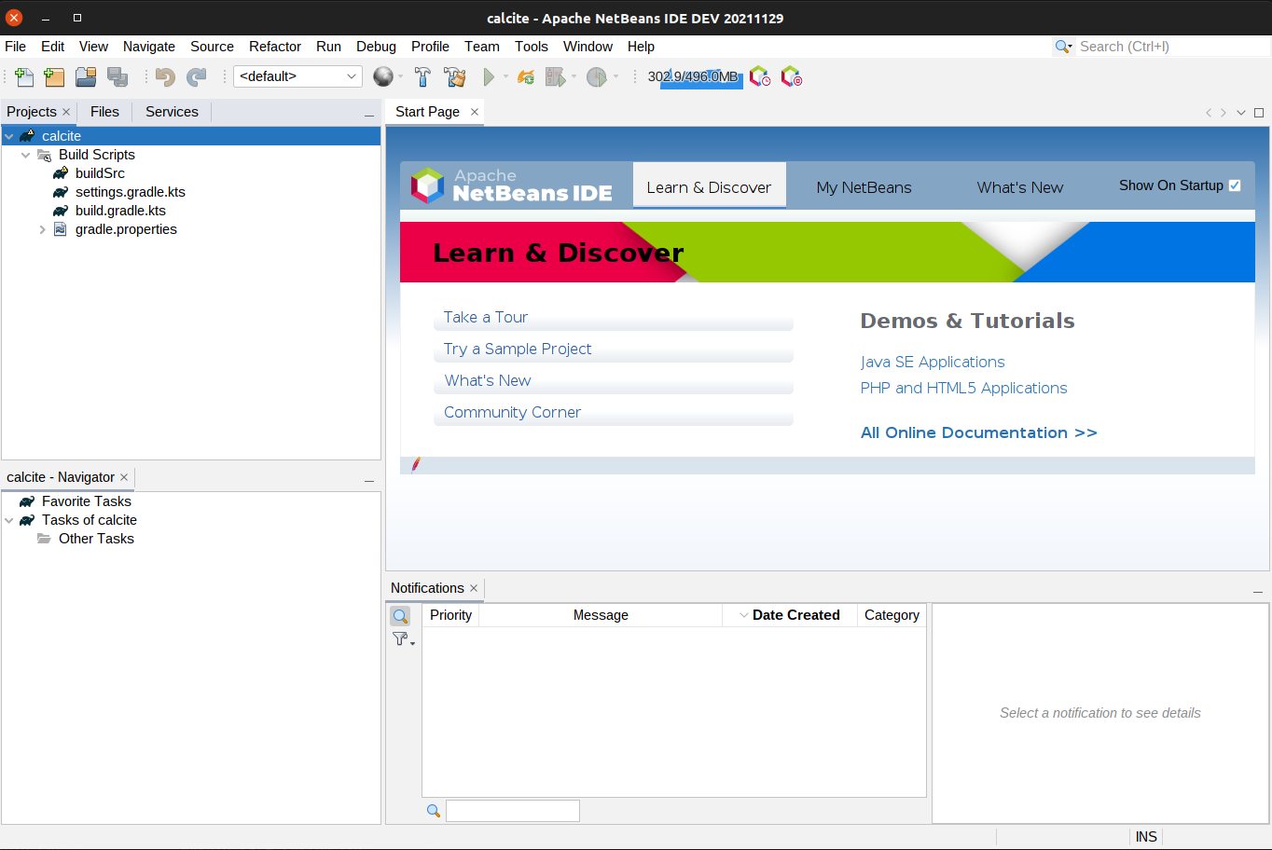Viewport: 1272px width, 850px height.
Task: Collapse the calcite project node
Action: (x=9, y=136)
